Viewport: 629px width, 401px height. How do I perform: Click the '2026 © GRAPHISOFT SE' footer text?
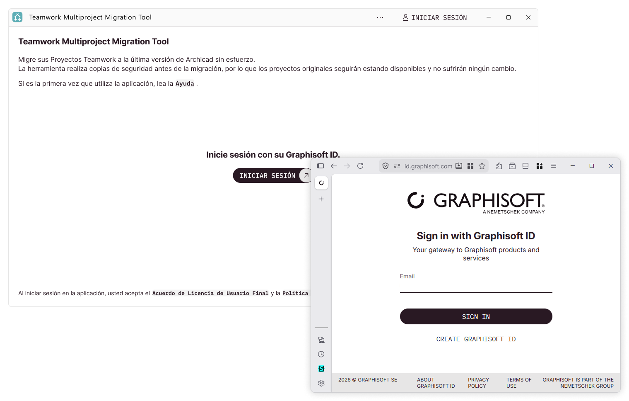tap(368, 380)
